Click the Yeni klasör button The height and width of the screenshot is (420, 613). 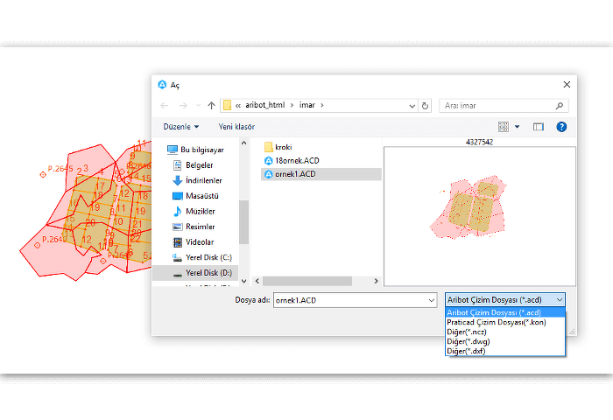236,127
